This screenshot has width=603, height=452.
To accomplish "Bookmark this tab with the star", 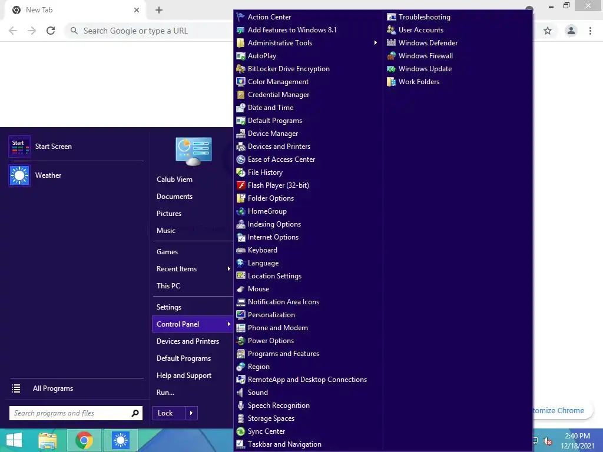I will (x=548, y=31).
